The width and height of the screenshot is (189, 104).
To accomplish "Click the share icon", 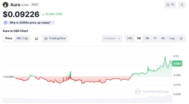I will coord(182,5).
